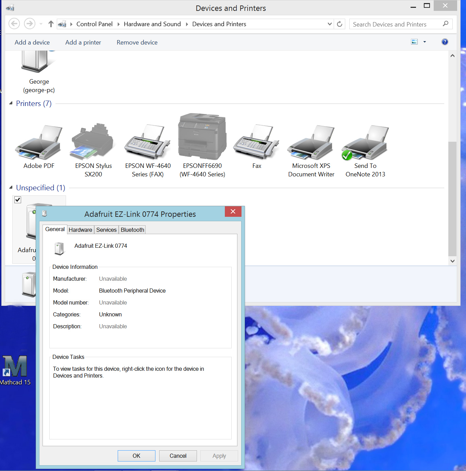Open Help with the question mark icon
Screen dimensions: 466x471
click(445, 42)
